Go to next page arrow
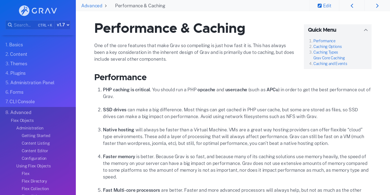The height and width of the screenshot is (195, 390). pyautogui.click(x=377, y=6)
